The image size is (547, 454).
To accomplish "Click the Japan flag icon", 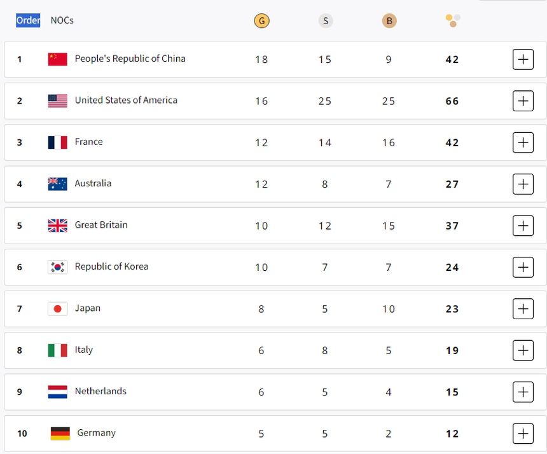I will [57, 308].
